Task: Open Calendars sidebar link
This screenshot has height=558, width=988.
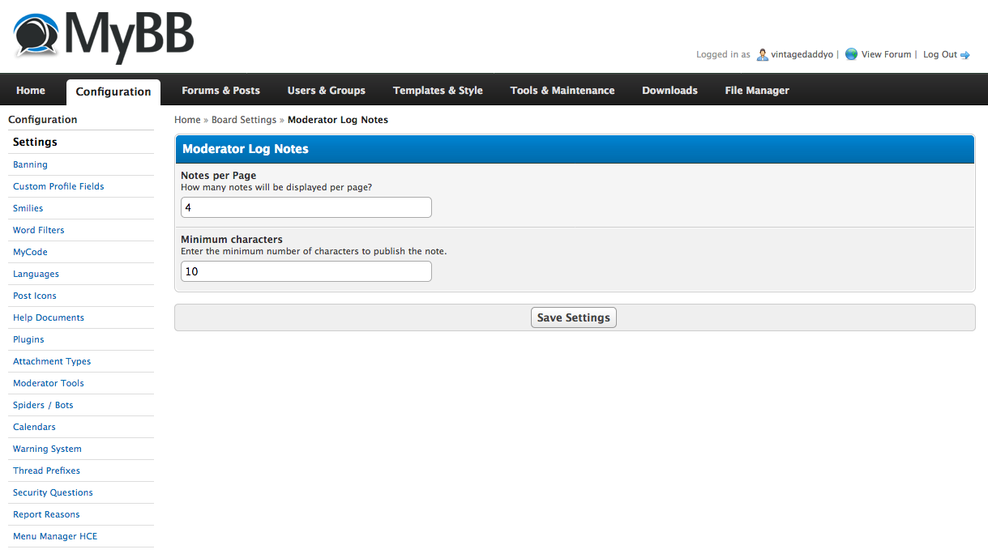Action: coord(34,427)
